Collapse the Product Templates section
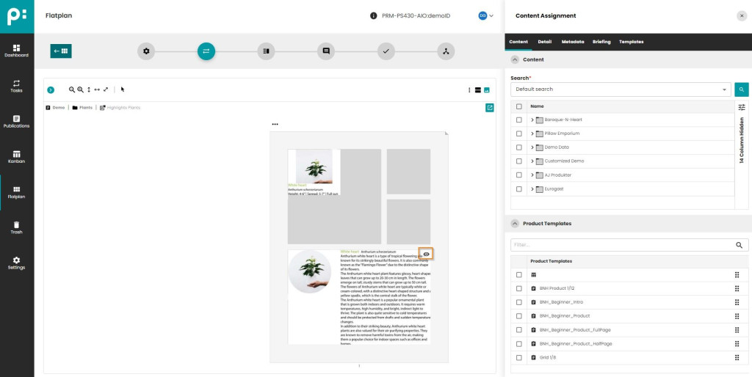The width and height of the screenshot is (752, 377). [x=515, y=224]
